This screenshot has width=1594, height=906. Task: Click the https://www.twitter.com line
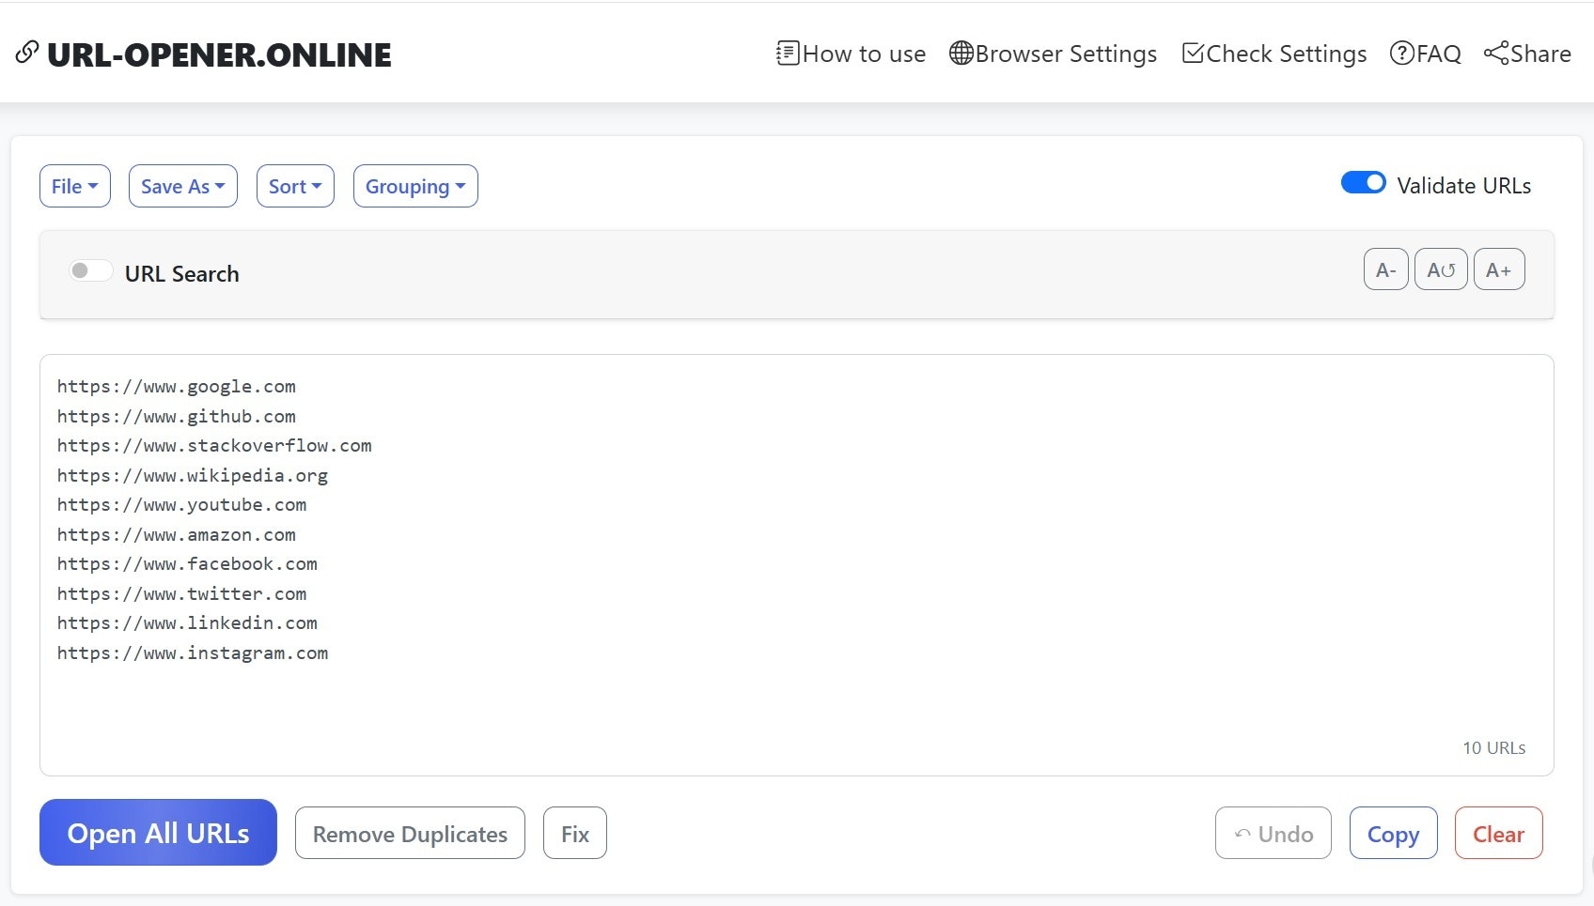point(181,594)
